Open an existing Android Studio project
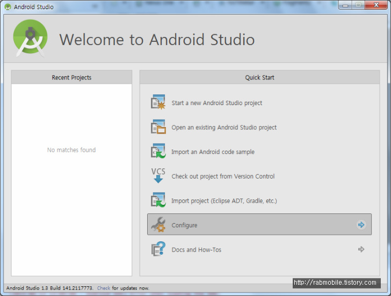Viewport: 391px width, 296px height. [224, 128]
